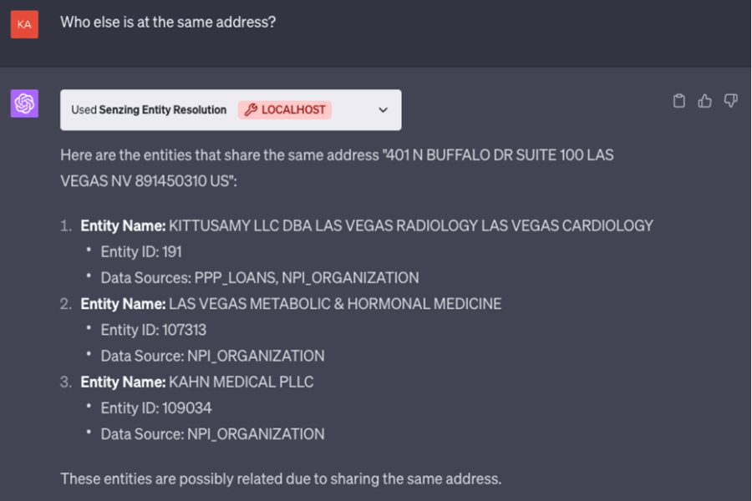The width and height of the screenshot is (752, 501).
Task: Click the "Entity ID: 109034" line
Action: (156, 408)
